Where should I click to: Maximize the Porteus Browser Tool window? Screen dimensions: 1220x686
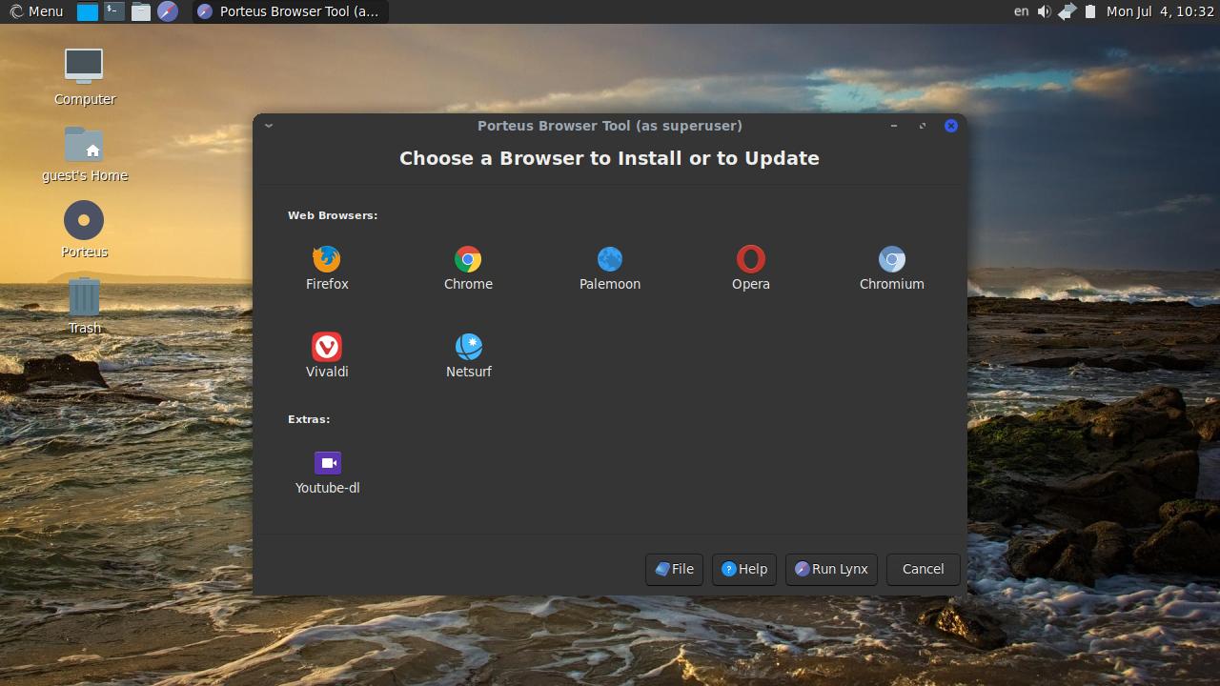tap(923, 126)
